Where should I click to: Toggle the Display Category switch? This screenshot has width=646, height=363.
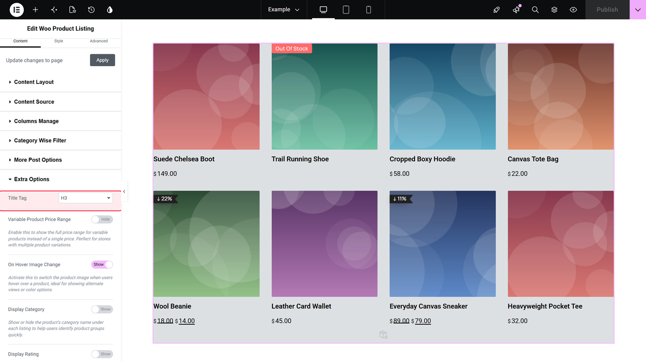(x=102, y=309)
